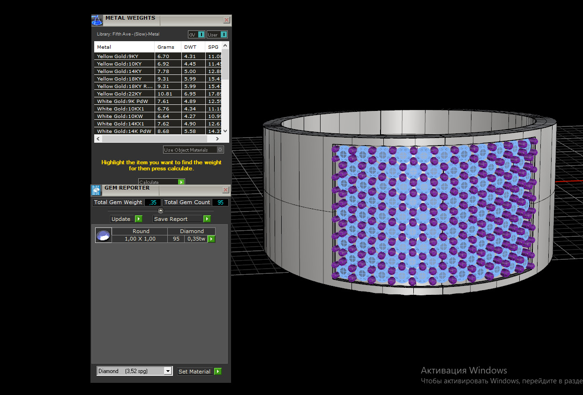Viewport: 583px width, 395px height.
Task: Toggle the GV switch
Action: click(x=197, y=34)
